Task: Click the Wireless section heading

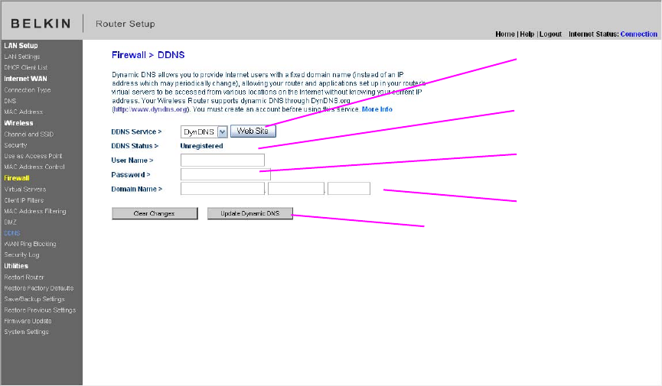Action: click(18, 123)
